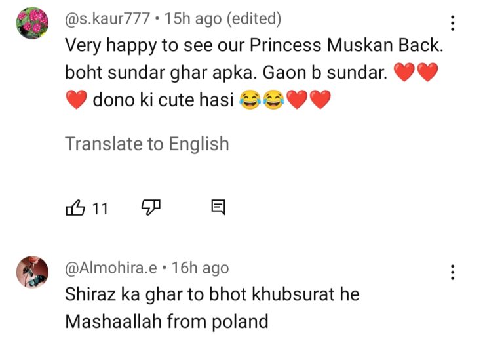Go to the @Almohira.e channel username
The image size is (485, 343).
point(111,268)
